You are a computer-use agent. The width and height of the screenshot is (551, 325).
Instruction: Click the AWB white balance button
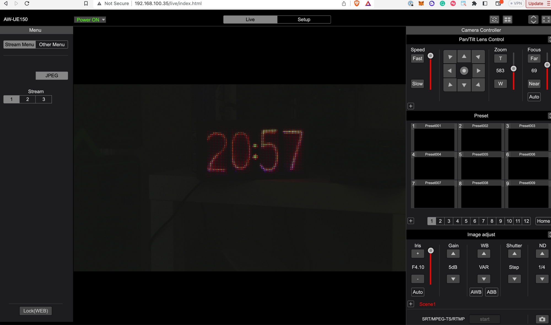(476, 292)
